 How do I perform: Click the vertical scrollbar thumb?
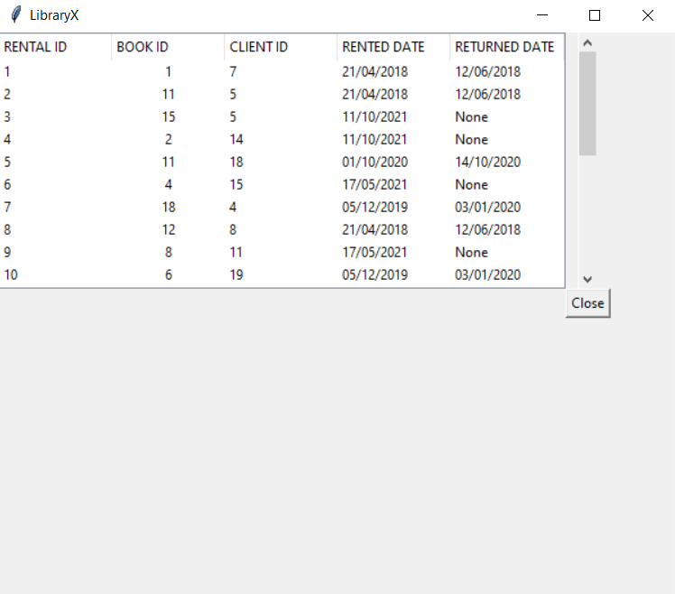[x=587, y=104]
